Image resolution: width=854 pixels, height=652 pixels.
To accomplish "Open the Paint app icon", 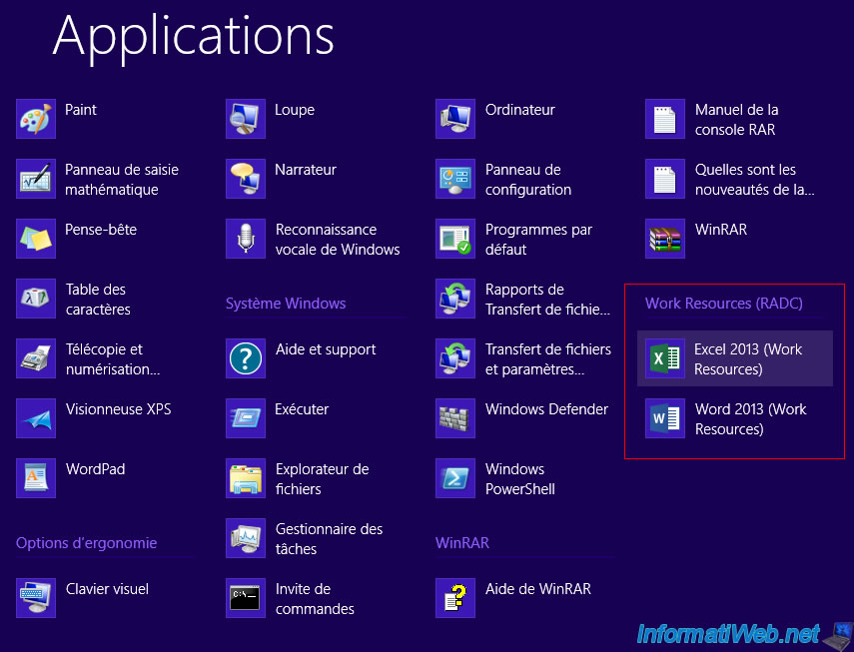I will [x=36, y=119].
